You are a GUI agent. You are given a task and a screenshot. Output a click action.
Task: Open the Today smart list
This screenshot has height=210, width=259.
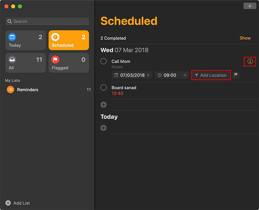click(x=26, y=40)
